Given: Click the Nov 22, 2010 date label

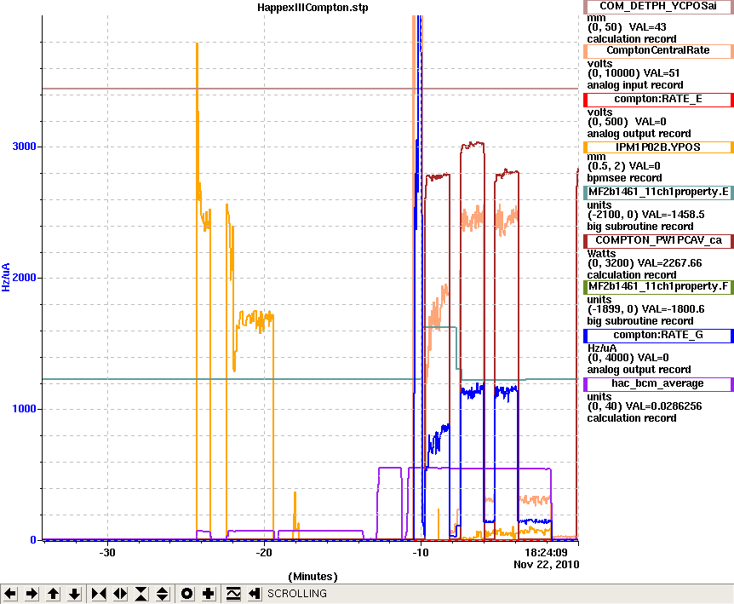Looking at the screenshot, I should point(547,565).
